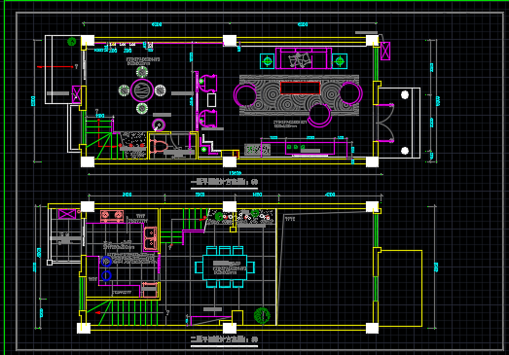509x355 pixels.
Task: Select the small magenta circle with the white diagonal
Action: [159, 125]
